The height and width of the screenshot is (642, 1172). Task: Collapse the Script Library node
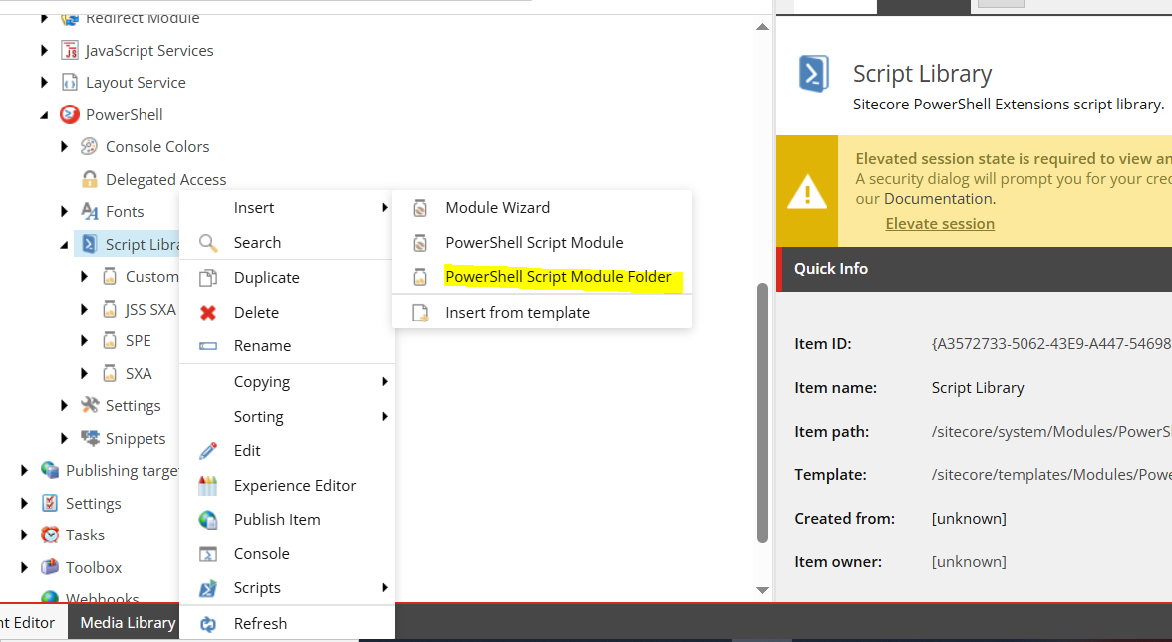coord(64,245)
